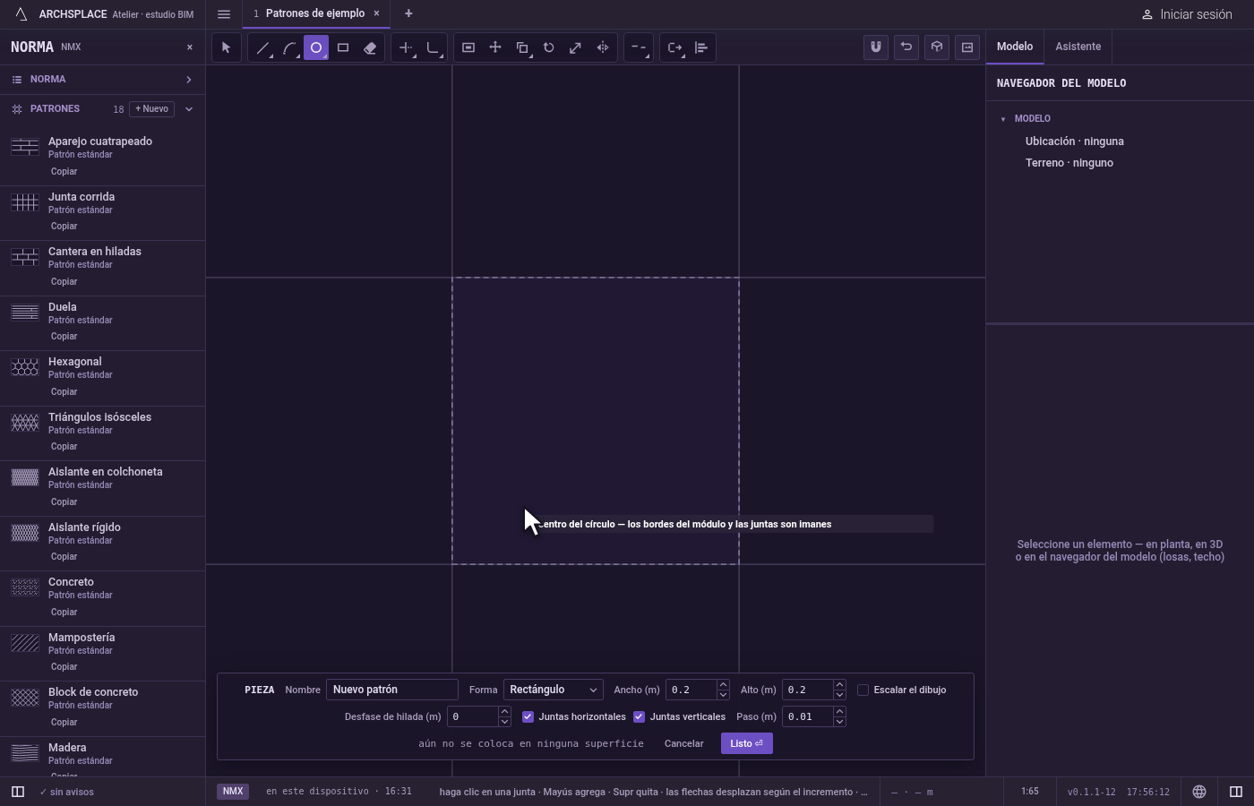Collapse the PATRONES section chevron

tap(188, 109)
